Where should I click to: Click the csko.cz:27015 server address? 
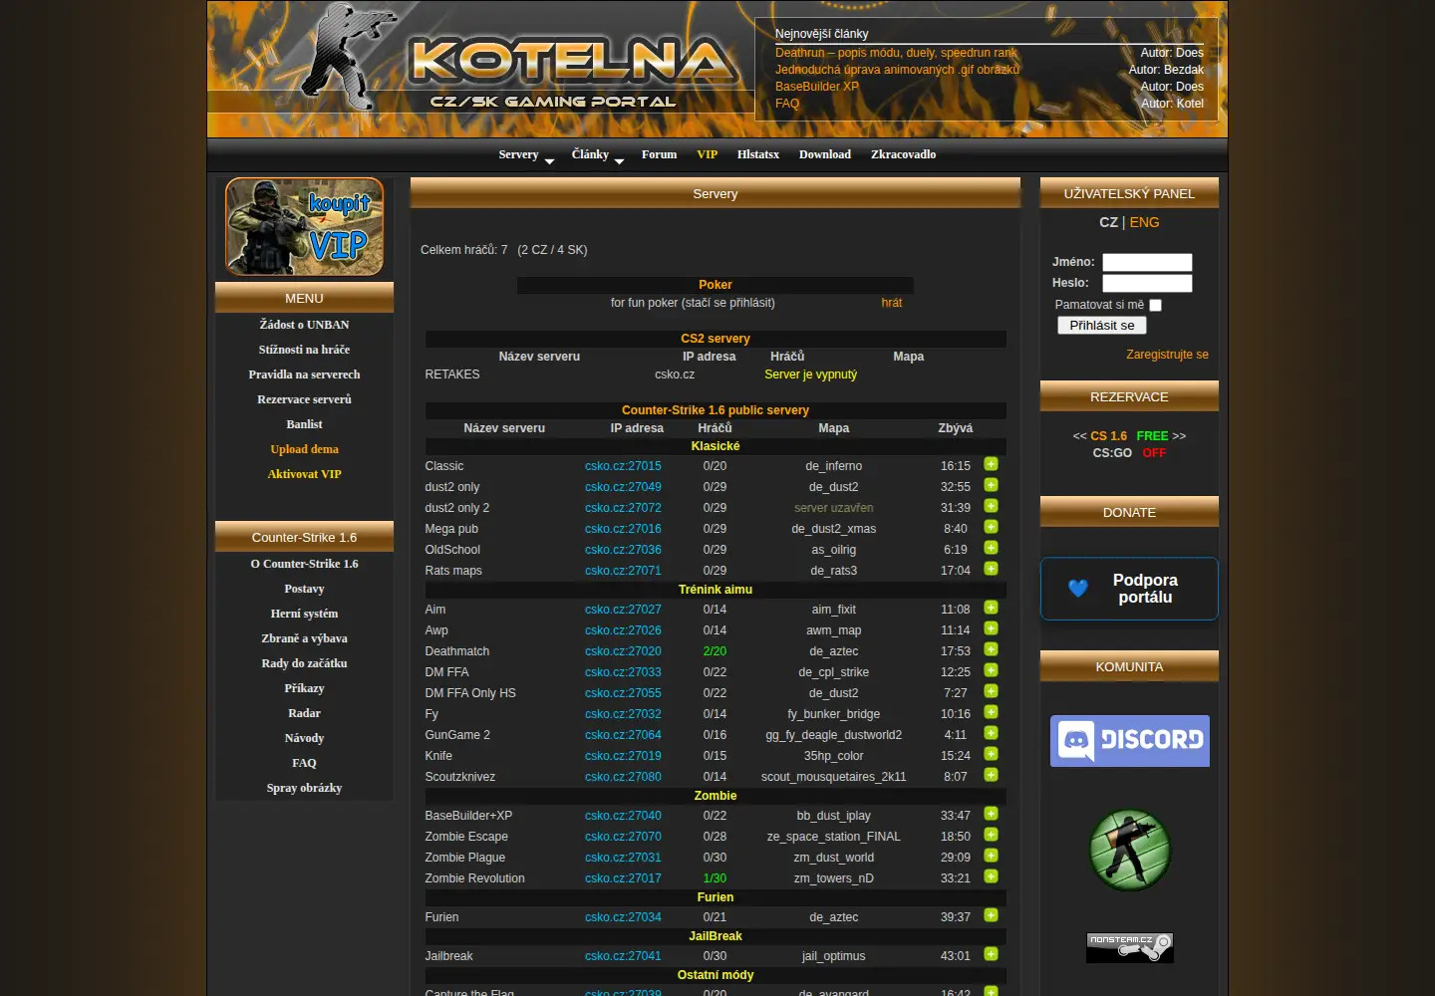(623, 466)
